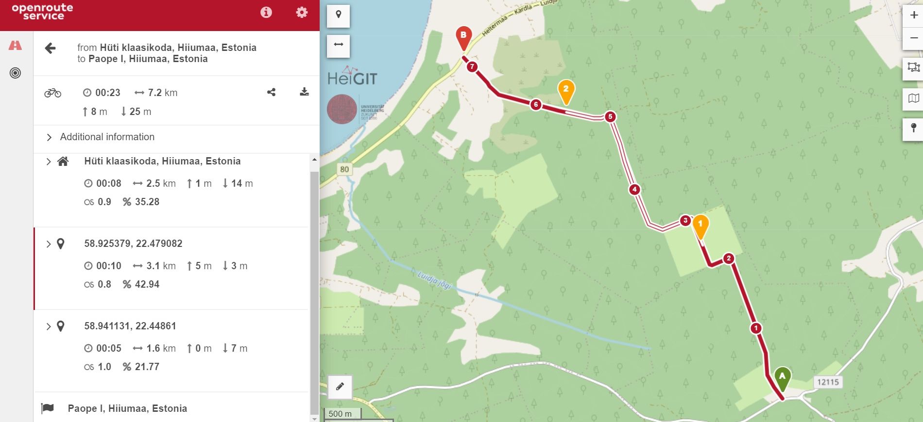This screenshot has width=923, height=422.
Task: Activate the pencil draw tool on map
Action: pyautogui.click(x=340, y=387)
